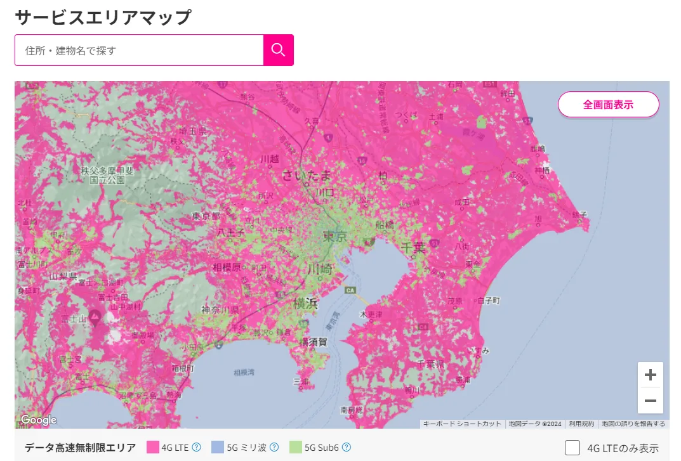This screenshot has width=681, height=461.
Task: Click the 千葉 city label
Action: point(413,247)
